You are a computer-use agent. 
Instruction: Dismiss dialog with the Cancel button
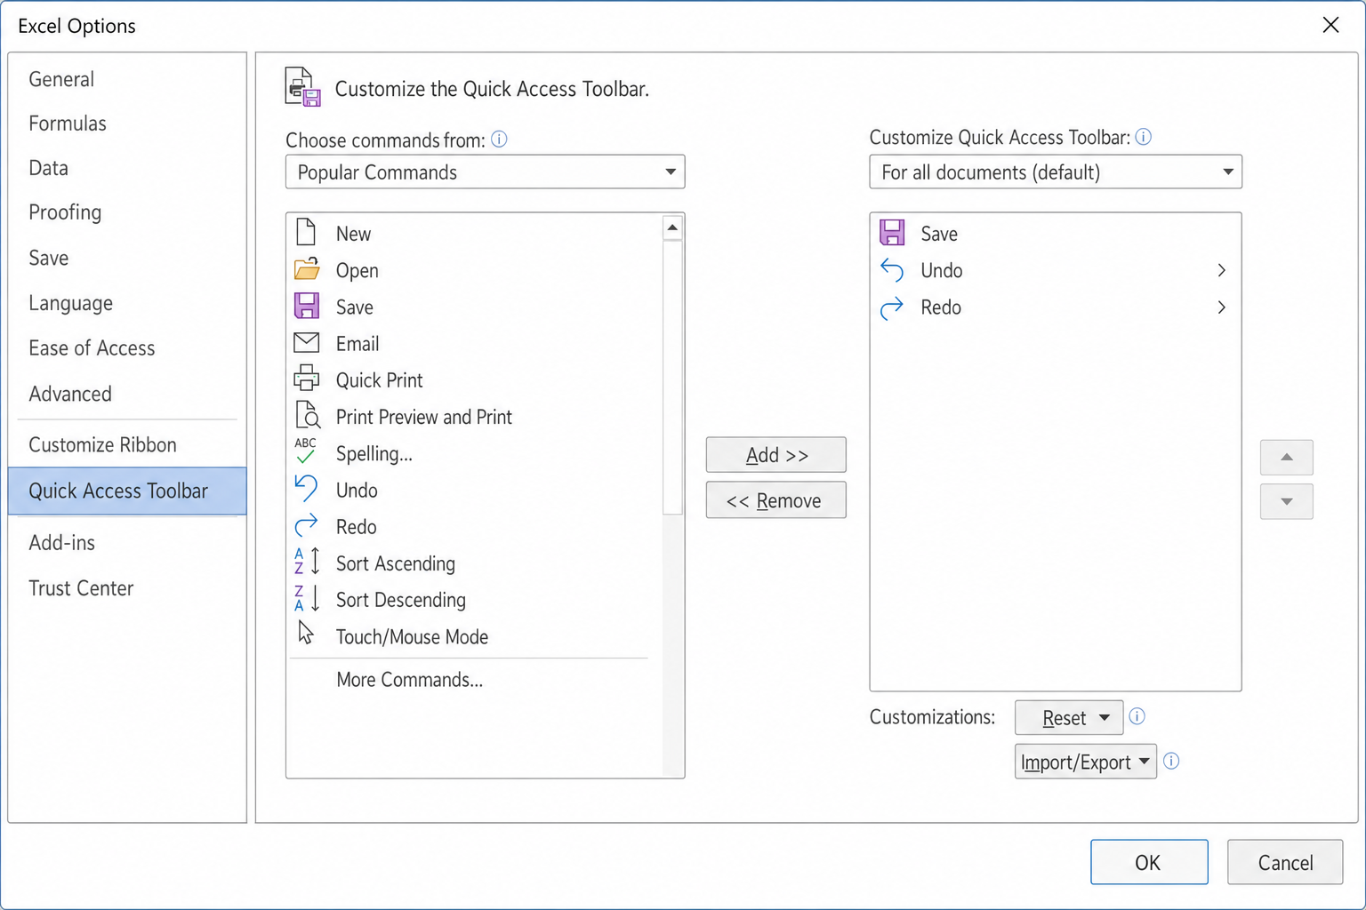[1285, 862]
